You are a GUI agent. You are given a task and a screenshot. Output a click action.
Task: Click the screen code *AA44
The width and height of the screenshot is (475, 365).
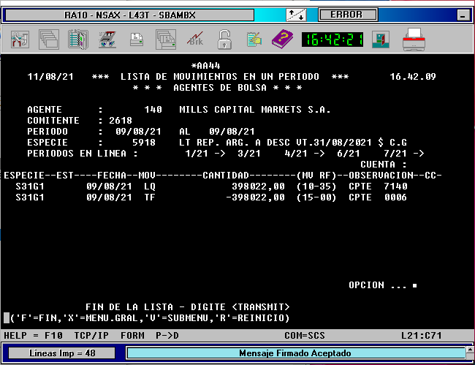(x=205, y=66)
